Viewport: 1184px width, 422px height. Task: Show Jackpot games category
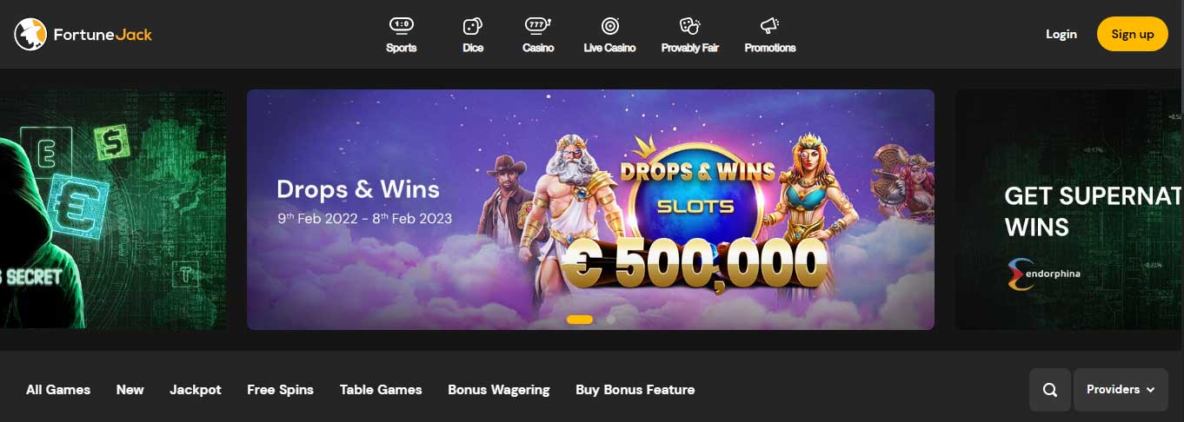tap(196, 390)
